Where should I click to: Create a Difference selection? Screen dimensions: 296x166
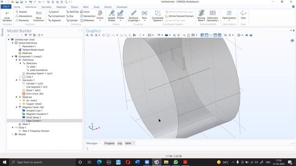click(x=87, y=20)
